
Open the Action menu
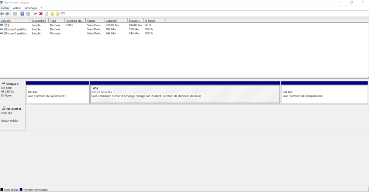[17, 8]
